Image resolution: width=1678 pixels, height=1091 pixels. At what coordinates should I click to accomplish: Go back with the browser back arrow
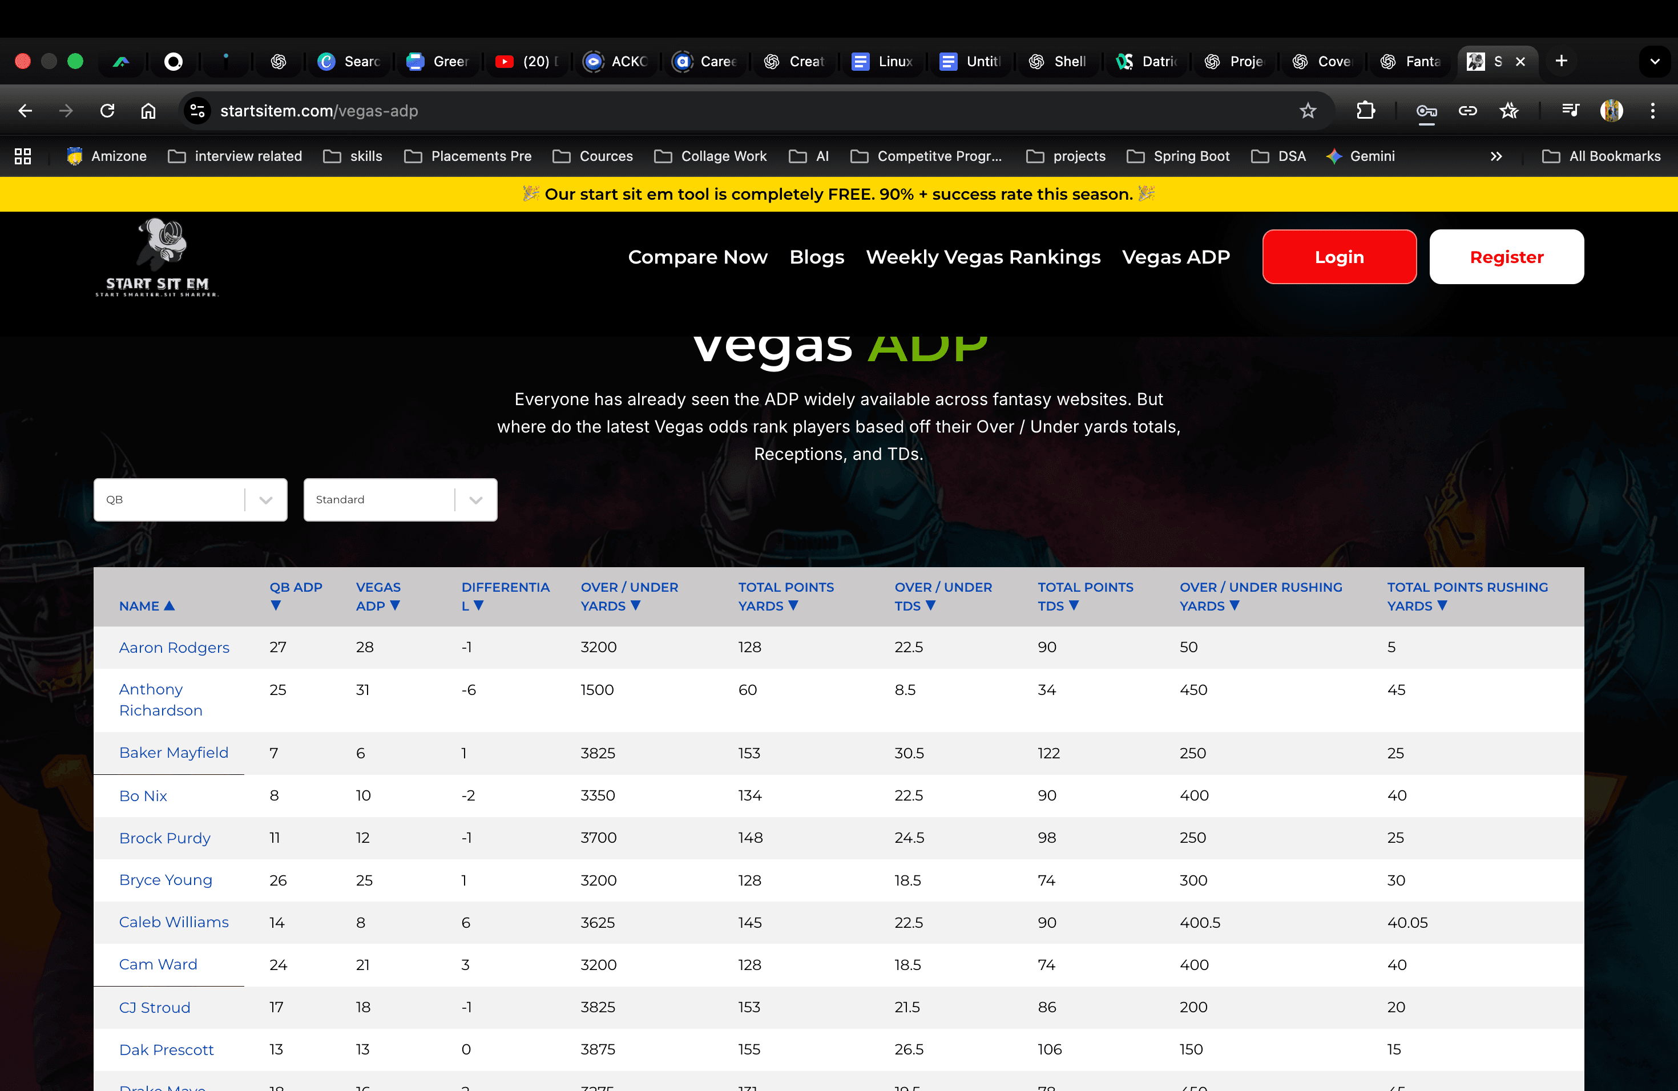pyautogui.click(x=25, y=111)
